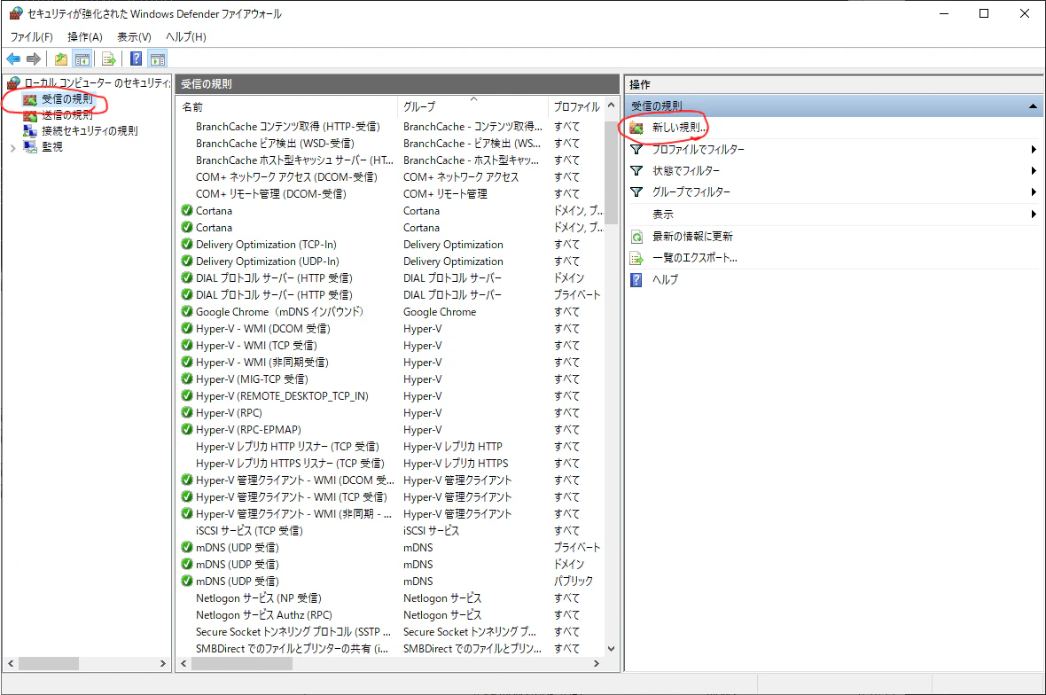Sort rules by the 名前 column header
Screen dimensions: 1046x695
pos(288,106)
